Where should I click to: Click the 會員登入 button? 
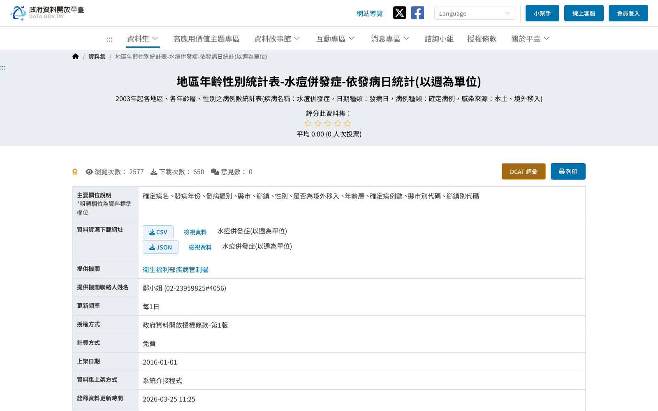(x=628, y=13)
